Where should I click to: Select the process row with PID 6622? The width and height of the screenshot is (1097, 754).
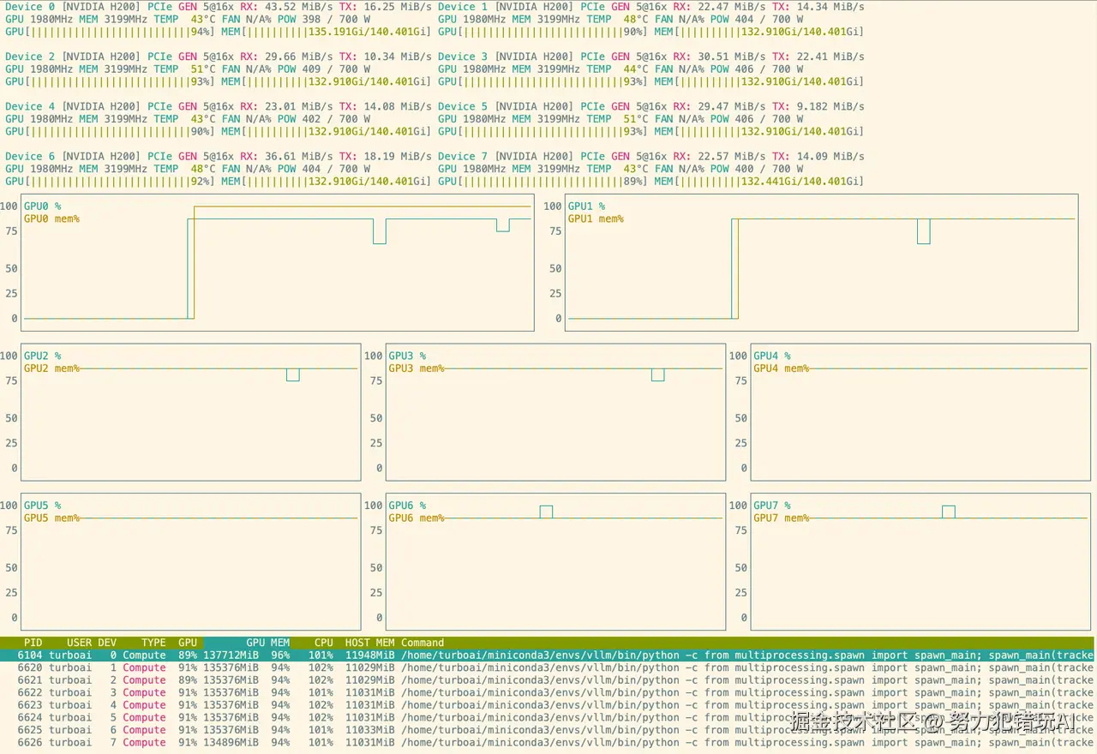548,692
